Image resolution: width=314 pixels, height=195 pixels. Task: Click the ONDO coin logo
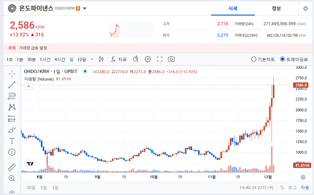12,8
